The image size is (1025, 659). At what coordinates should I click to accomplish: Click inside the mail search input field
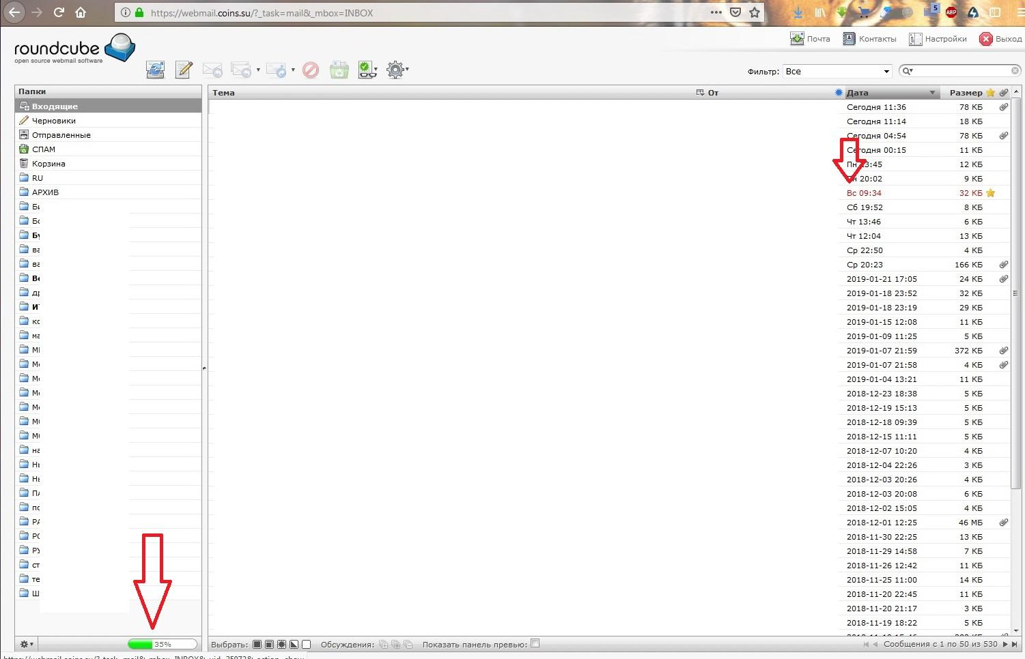pos(961,71)
